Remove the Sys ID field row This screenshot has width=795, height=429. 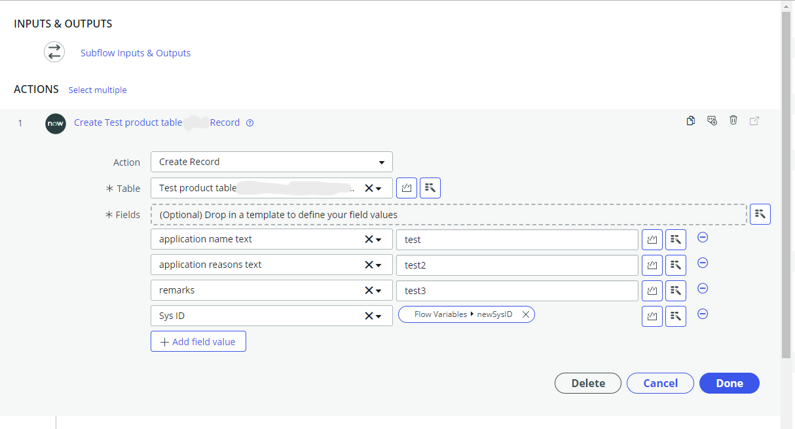point(703,314)
